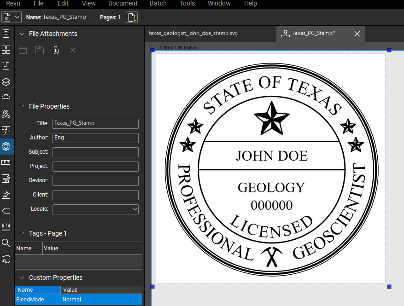
Task: Click the JOHN DOE text in stamp
Action: 272,156
